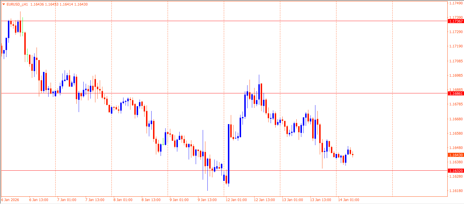The height and width of the screenshot is (204, 464).
Task: Click the red triangle beside EURUSD_i,H1
Action: pos(4,4)
